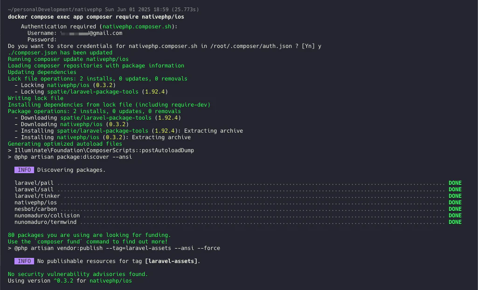Click spatie/laravel-package-tools in the Locking line

93,92
